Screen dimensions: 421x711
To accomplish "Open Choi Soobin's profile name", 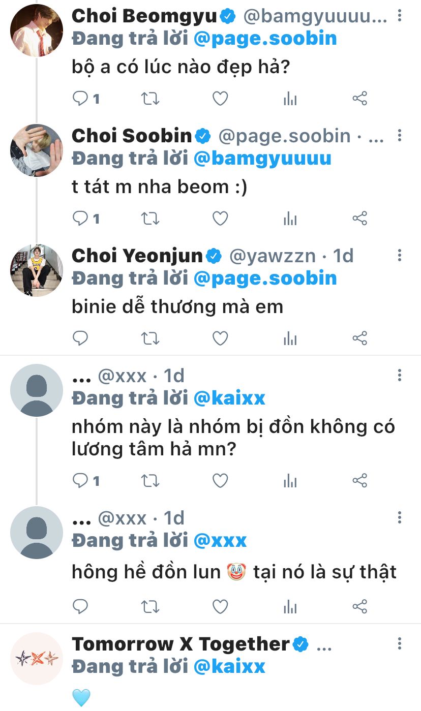I will tap(132, 136).
